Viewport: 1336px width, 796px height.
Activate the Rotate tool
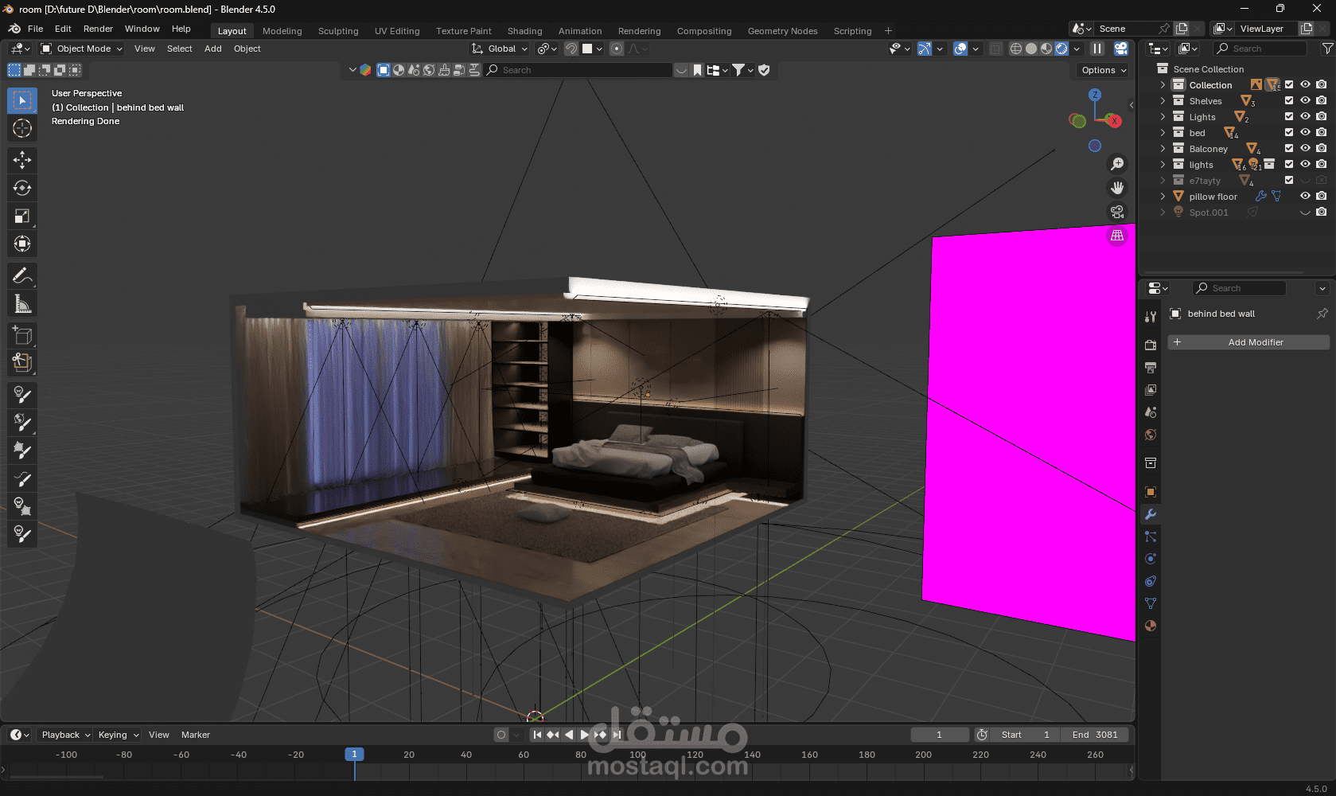22,188
